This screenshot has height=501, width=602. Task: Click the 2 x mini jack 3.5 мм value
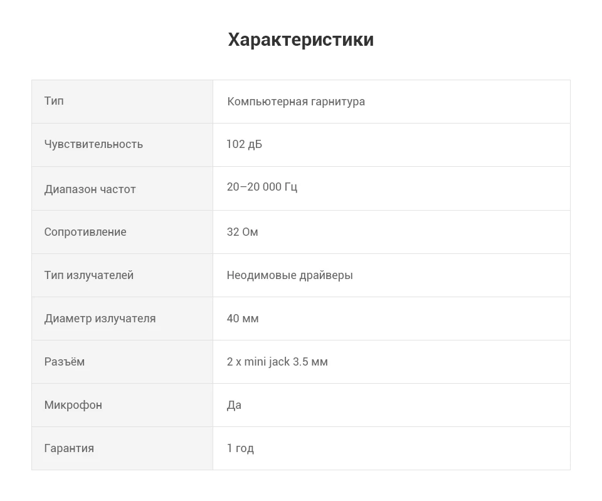click(277, 362)
